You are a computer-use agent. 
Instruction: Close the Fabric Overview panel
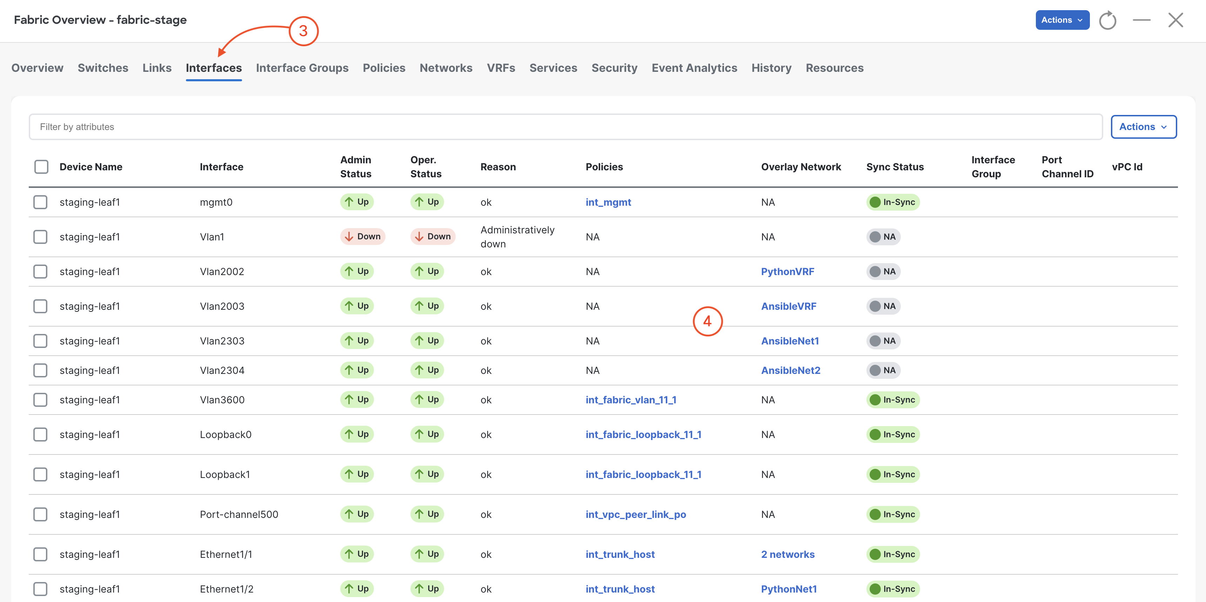(x=1175, y=20)
